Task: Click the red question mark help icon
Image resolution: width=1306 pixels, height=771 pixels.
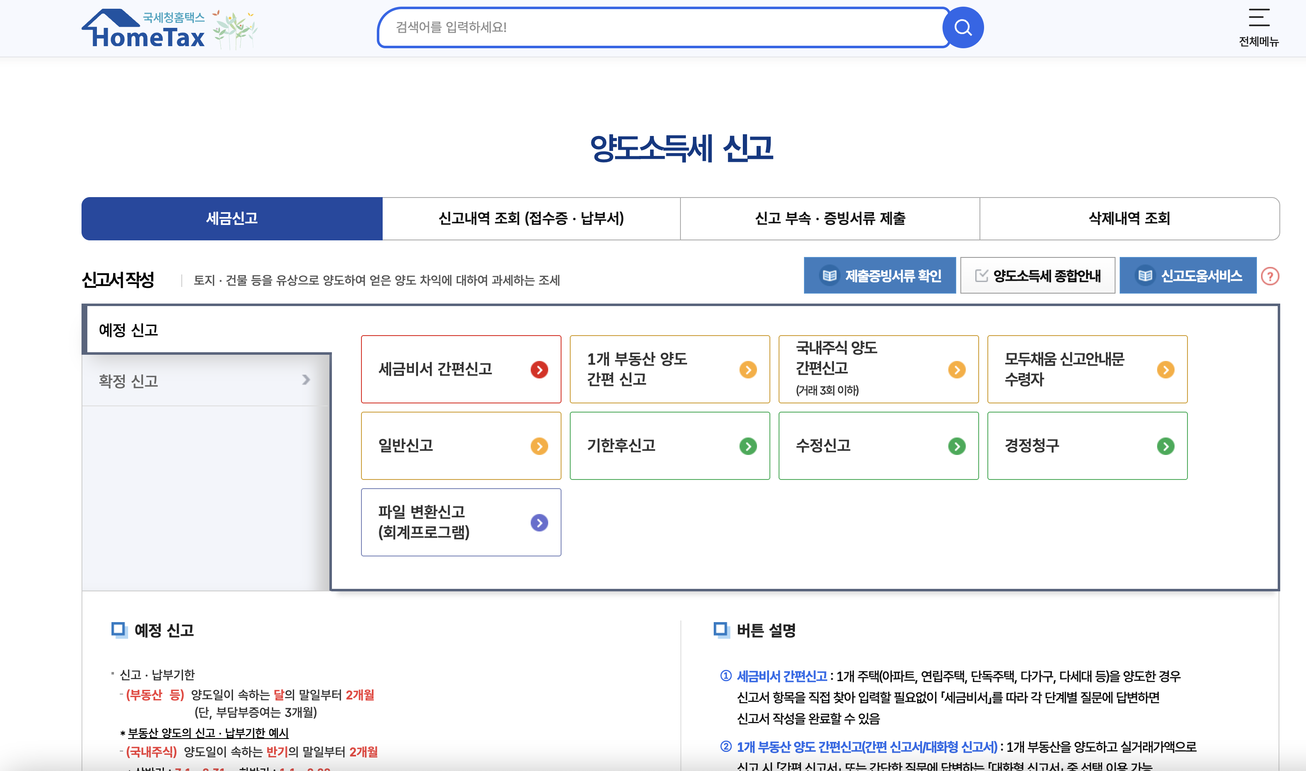Action: [x=1270, y=276]
